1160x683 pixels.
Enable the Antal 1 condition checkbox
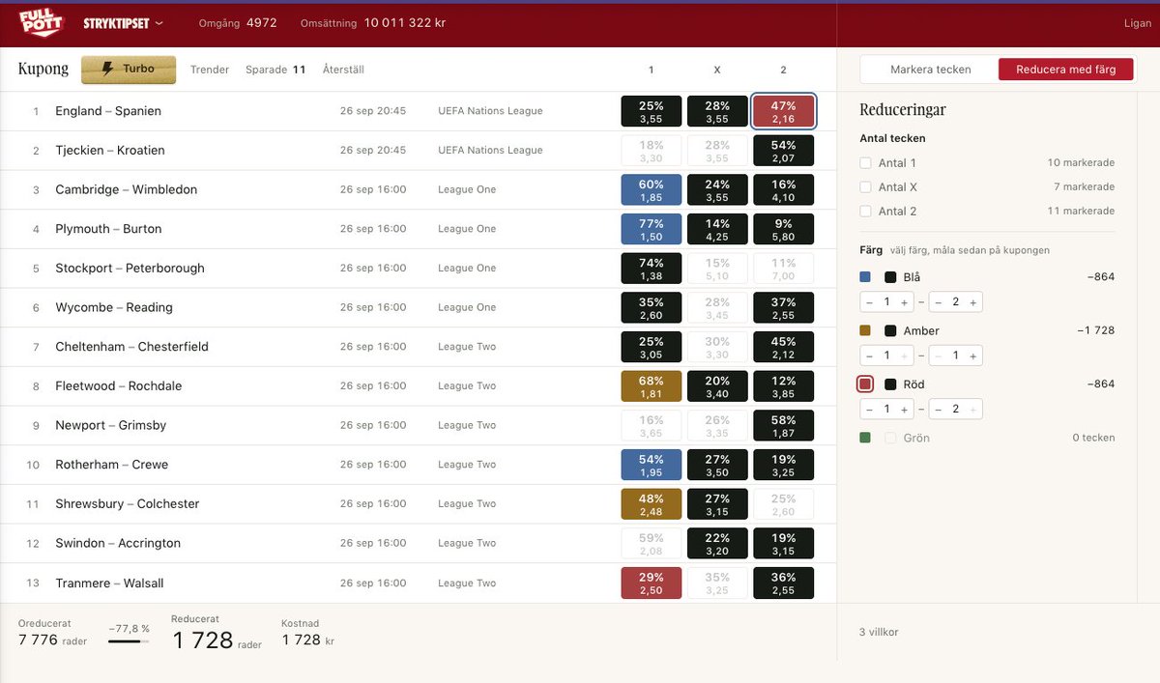(866, 163)
